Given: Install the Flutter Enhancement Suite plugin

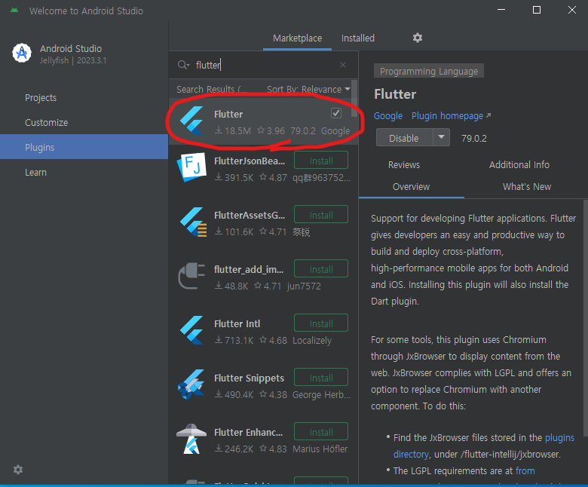Looking at the screenshot, I should (x=321, y=432).
